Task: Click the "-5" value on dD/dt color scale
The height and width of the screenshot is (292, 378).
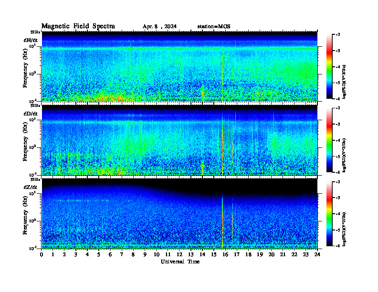Action: click(x=338, y=156)
